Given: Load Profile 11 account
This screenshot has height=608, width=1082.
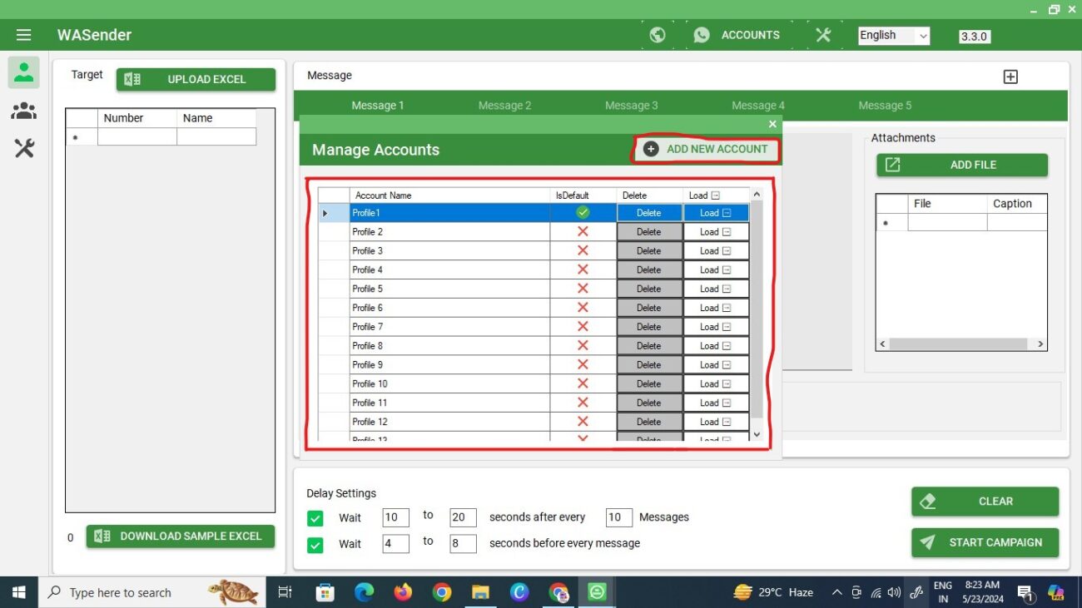Looking at the screenshot, I should pos(716,403).
